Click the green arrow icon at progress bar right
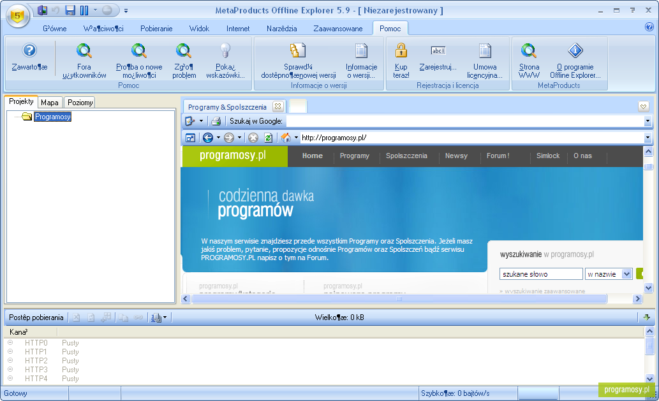 [x=646, y=317]
